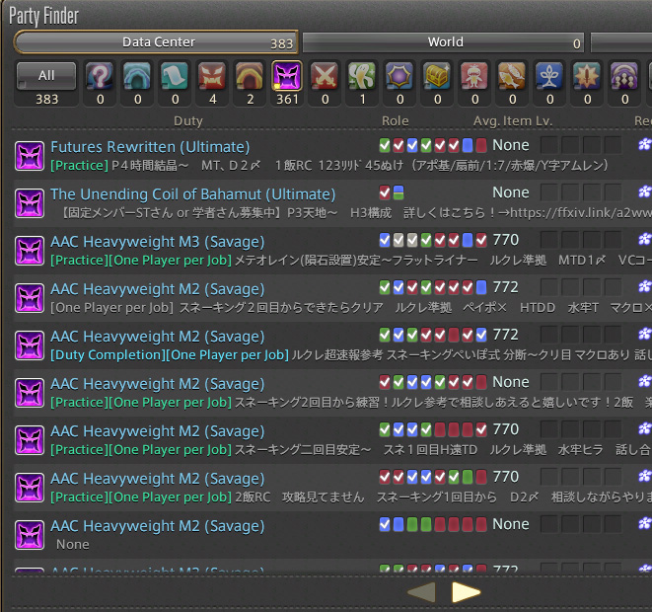Click the Role column header
The height and width of the screenshot is (612, 652).
395,121
